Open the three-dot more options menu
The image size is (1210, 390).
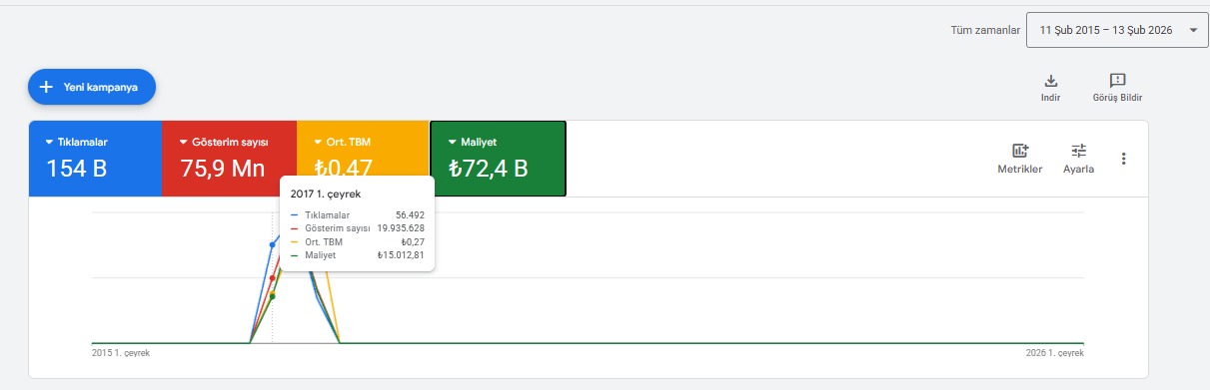tap(1124, 159)
